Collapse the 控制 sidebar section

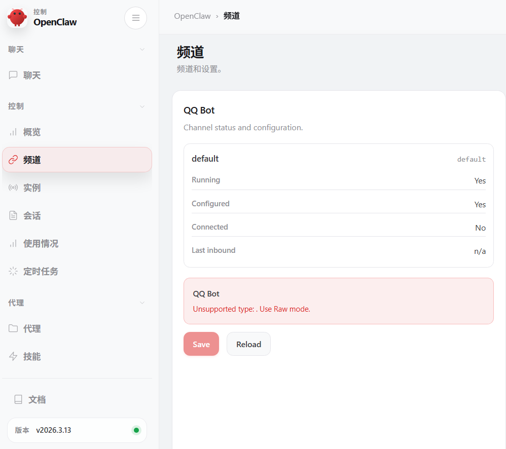pyautogui.click(x=142, y=106)
